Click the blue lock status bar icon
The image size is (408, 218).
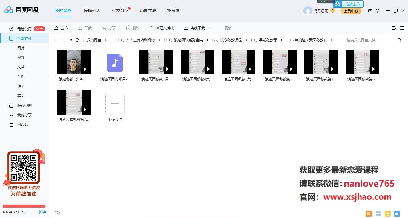click(x=397, y=214)
